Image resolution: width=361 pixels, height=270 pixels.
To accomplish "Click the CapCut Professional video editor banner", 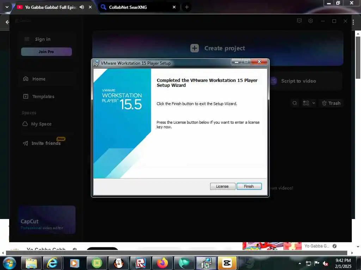I will coord(47,220).
